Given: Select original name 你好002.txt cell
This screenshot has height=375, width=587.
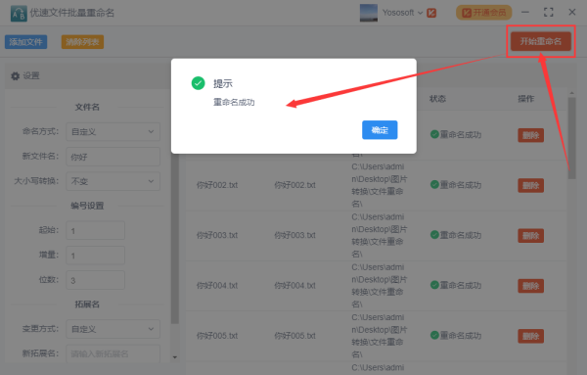Looking at the screenshot, I should pyautogui.click(x=217, y=185).
